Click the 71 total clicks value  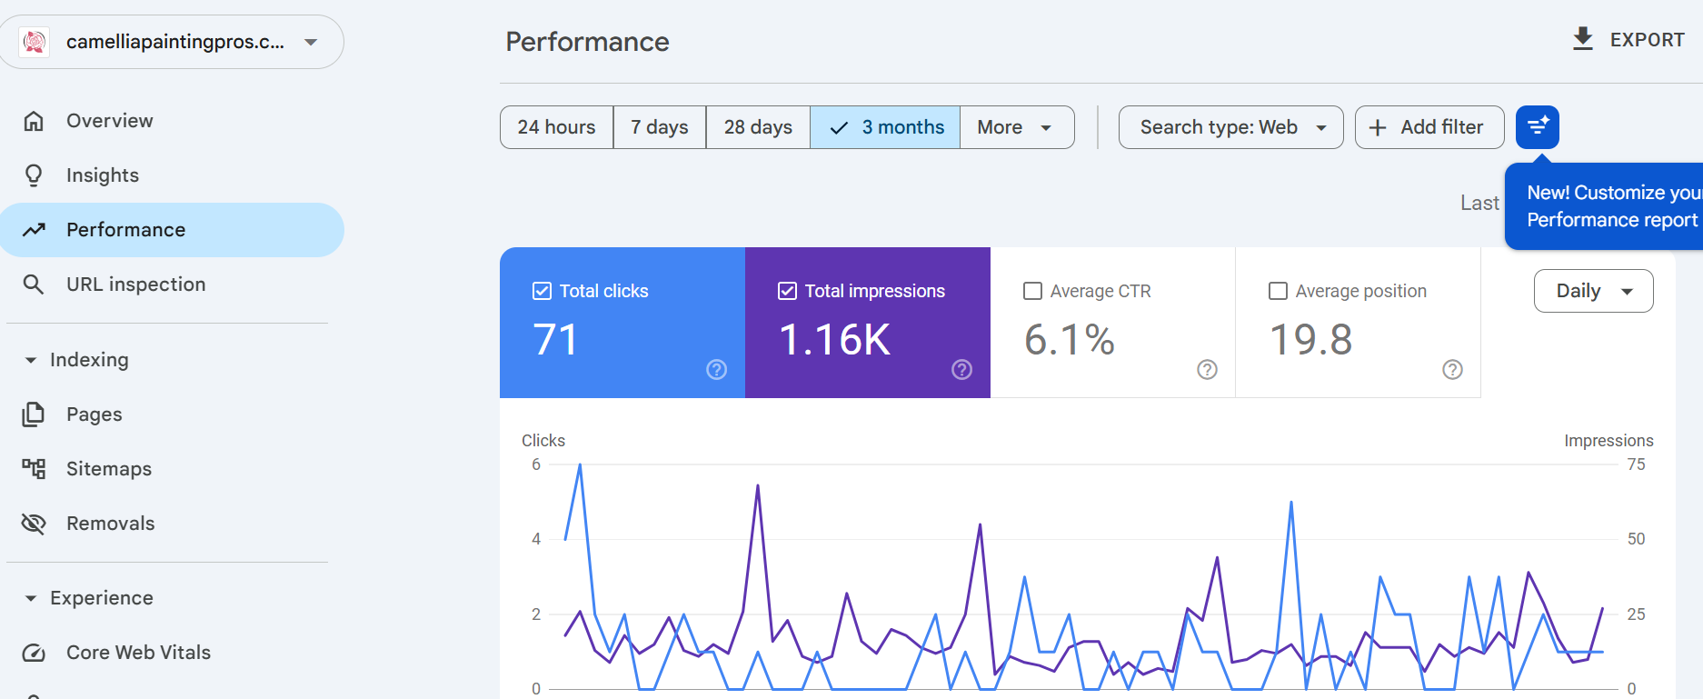click(x=556, y=340)
